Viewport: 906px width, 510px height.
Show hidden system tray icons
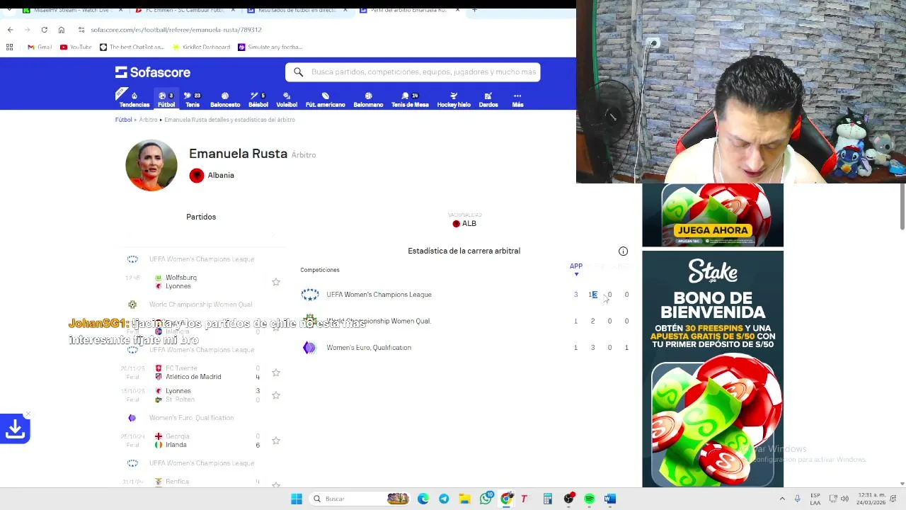tap(782, 499)
